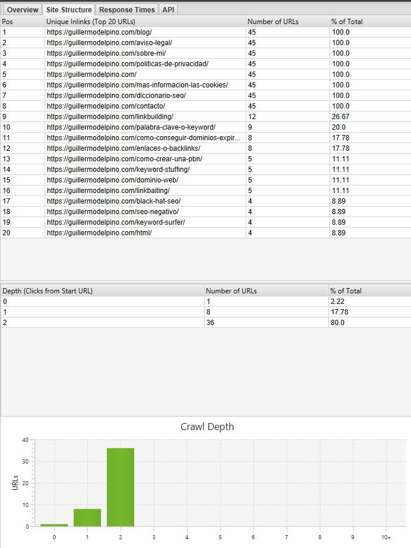411x548 pixels.
Task: Click the /black-hat-seo/ URL row
Action: 114,201
